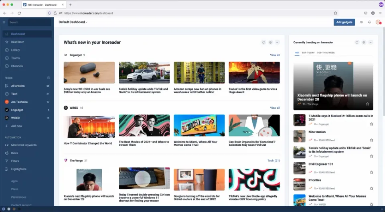Viewport: 385px width, 212px height.
Task: Open feeds settings gear icon
Action: (x=49, y=78)
